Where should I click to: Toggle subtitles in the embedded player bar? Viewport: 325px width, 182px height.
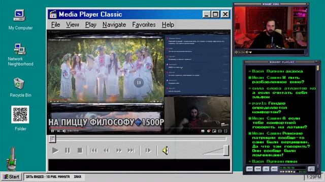click(203, 131)
